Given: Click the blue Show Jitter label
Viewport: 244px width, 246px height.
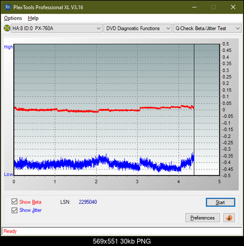Looking at the screenshot, I should tap(30, 210).
